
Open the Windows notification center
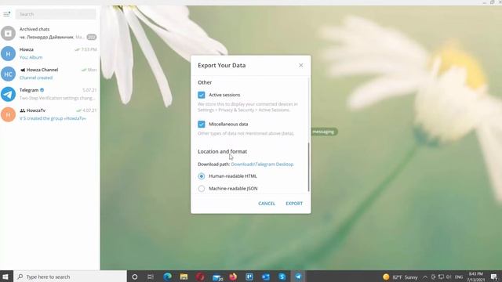(x=494, y=277)
